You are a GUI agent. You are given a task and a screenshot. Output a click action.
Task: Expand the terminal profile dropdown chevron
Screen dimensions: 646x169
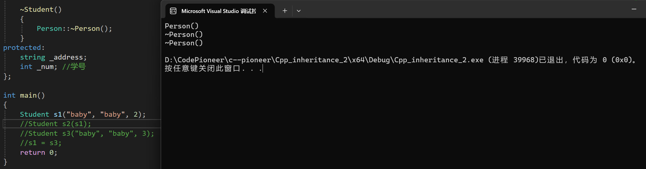[299, 11]
